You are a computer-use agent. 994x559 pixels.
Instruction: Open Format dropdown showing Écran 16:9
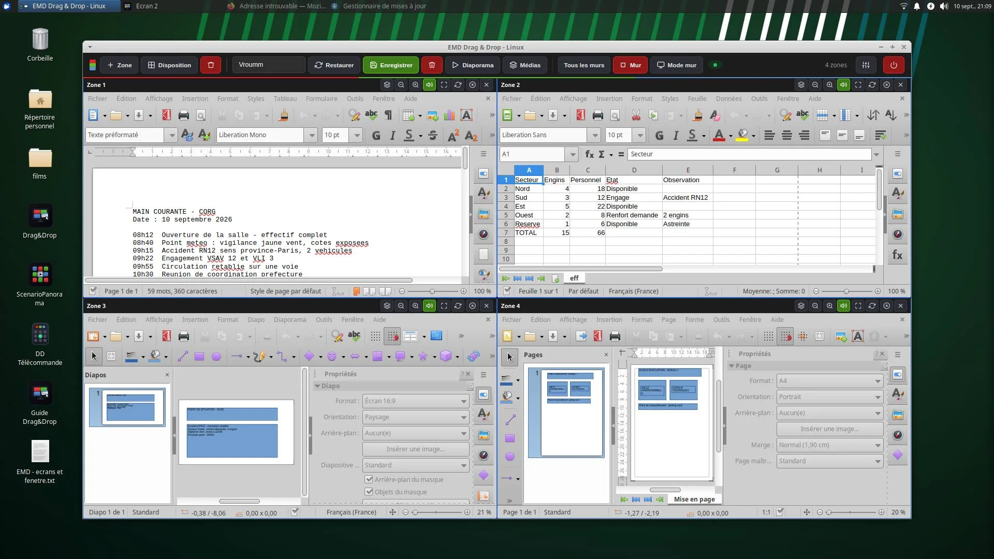pos(416,401)
